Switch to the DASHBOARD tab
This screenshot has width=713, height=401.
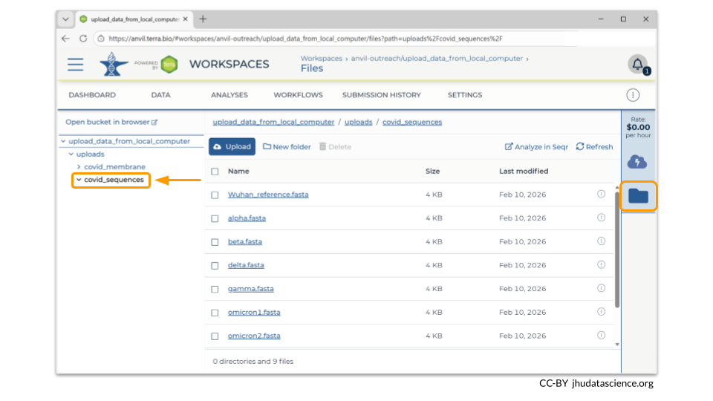point(92,95)
